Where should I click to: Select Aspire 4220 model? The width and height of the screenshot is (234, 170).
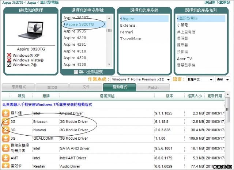[75, 38]
